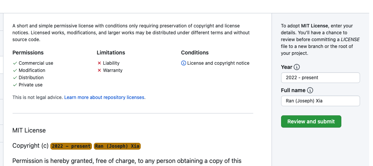Click the Year info icon

pyautogui.click(x=297, y=67)
